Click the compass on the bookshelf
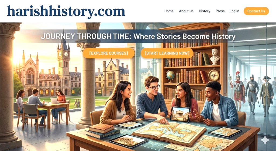Screen dimensions: 276x151 [x=214, y=75]
